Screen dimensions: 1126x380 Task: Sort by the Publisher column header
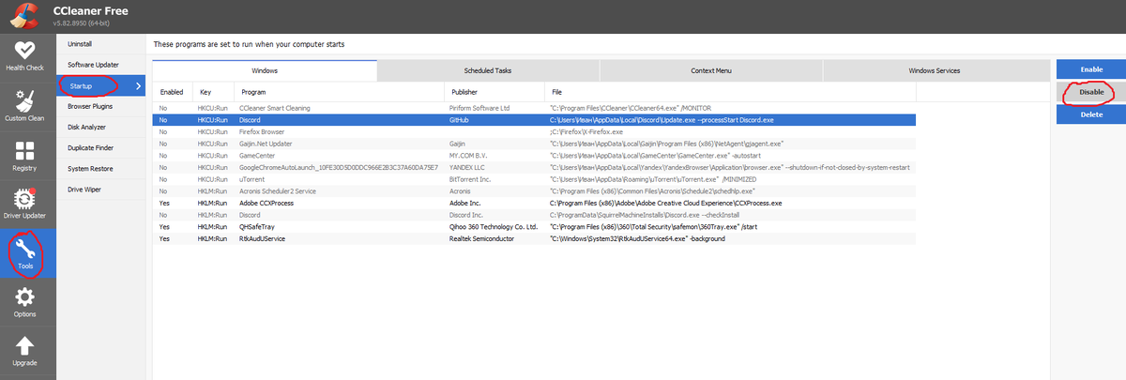(x=495, y=92)
